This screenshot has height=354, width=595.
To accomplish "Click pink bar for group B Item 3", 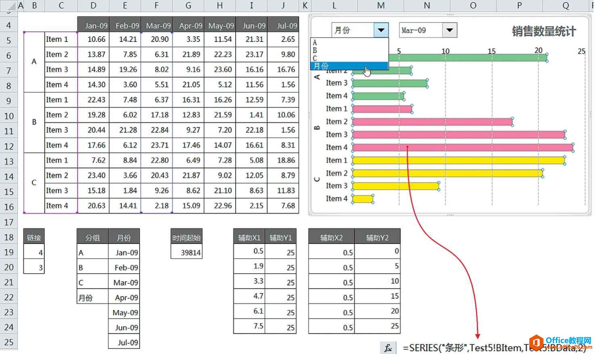I will coord(459,135).
